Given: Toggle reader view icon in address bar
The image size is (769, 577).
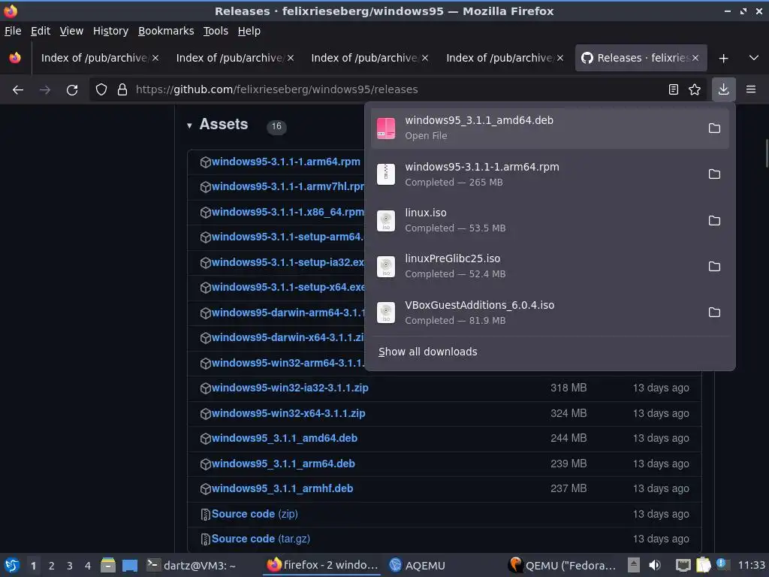Looking at the screenshot, I should 674,90.
